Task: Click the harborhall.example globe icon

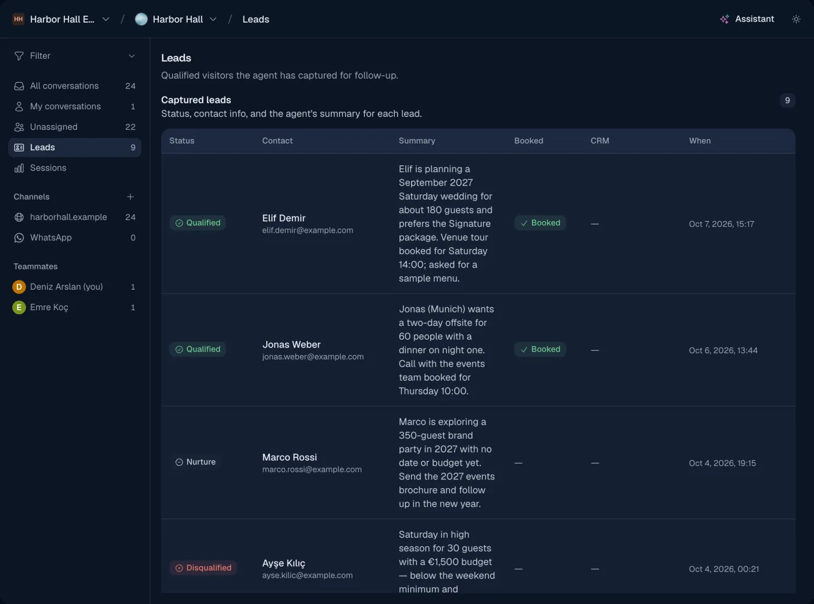Action: (x=19, y=217)
